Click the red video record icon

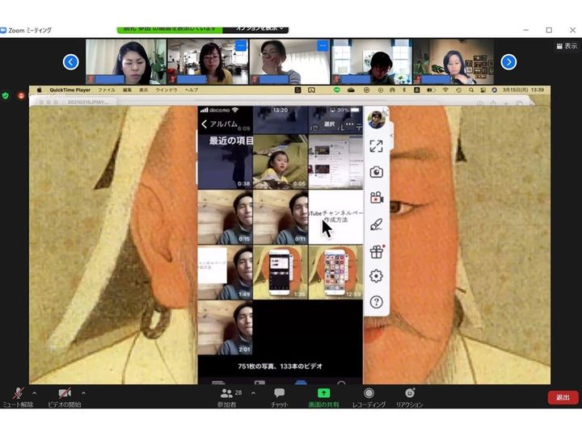(x=376, y=198)
